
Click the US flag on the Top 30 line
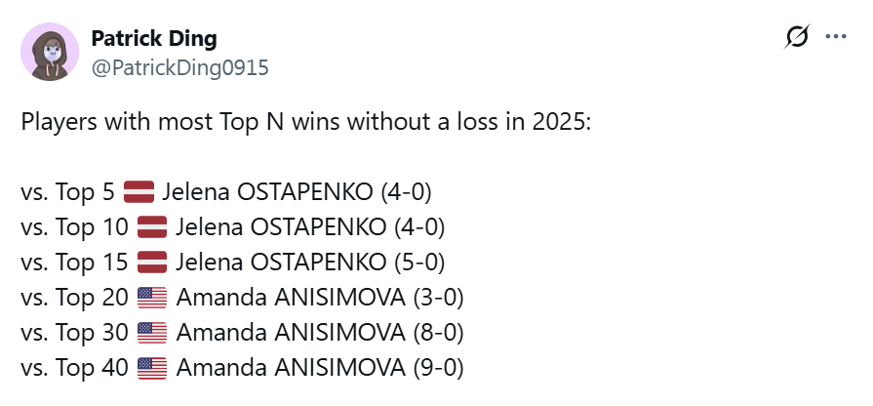pos(152,333)
